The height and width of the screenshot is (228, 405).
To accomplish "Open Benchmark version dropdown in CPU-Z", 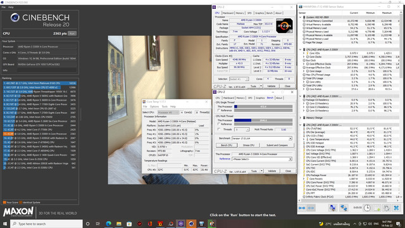I will pyautogui.click(x=290, y=139).
